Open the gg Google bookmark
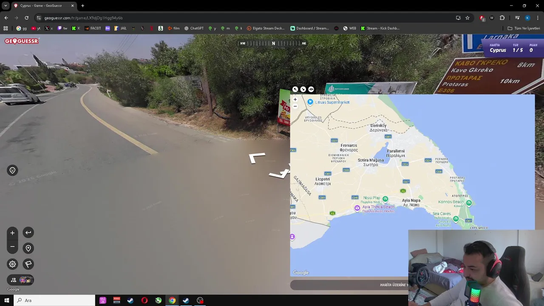 pos(21,28)
